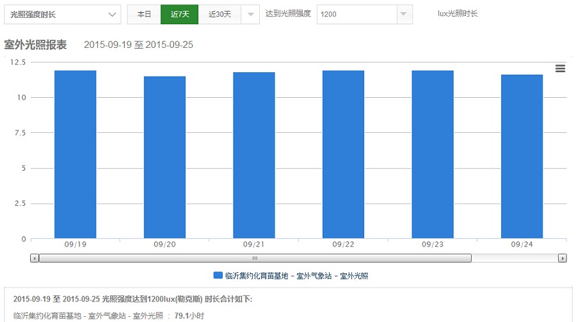Screen dimensions: 576x322
Task: Click the scrollbar right arrow button
Action: click(562, 258)
